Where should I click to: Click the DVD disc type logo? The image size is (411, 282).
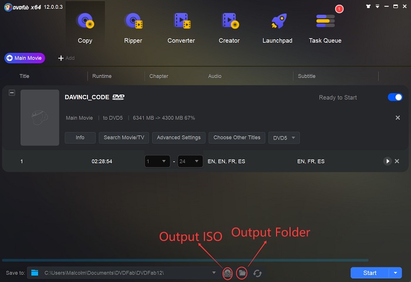(x=119, y=97)
